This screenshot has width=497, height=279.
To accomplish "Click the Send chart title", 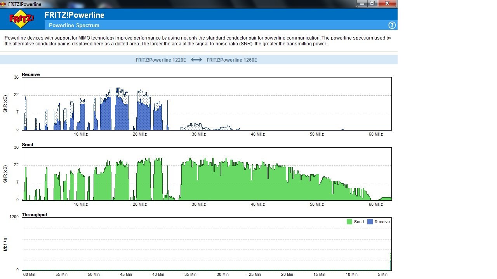I will [x=28, y=145].
